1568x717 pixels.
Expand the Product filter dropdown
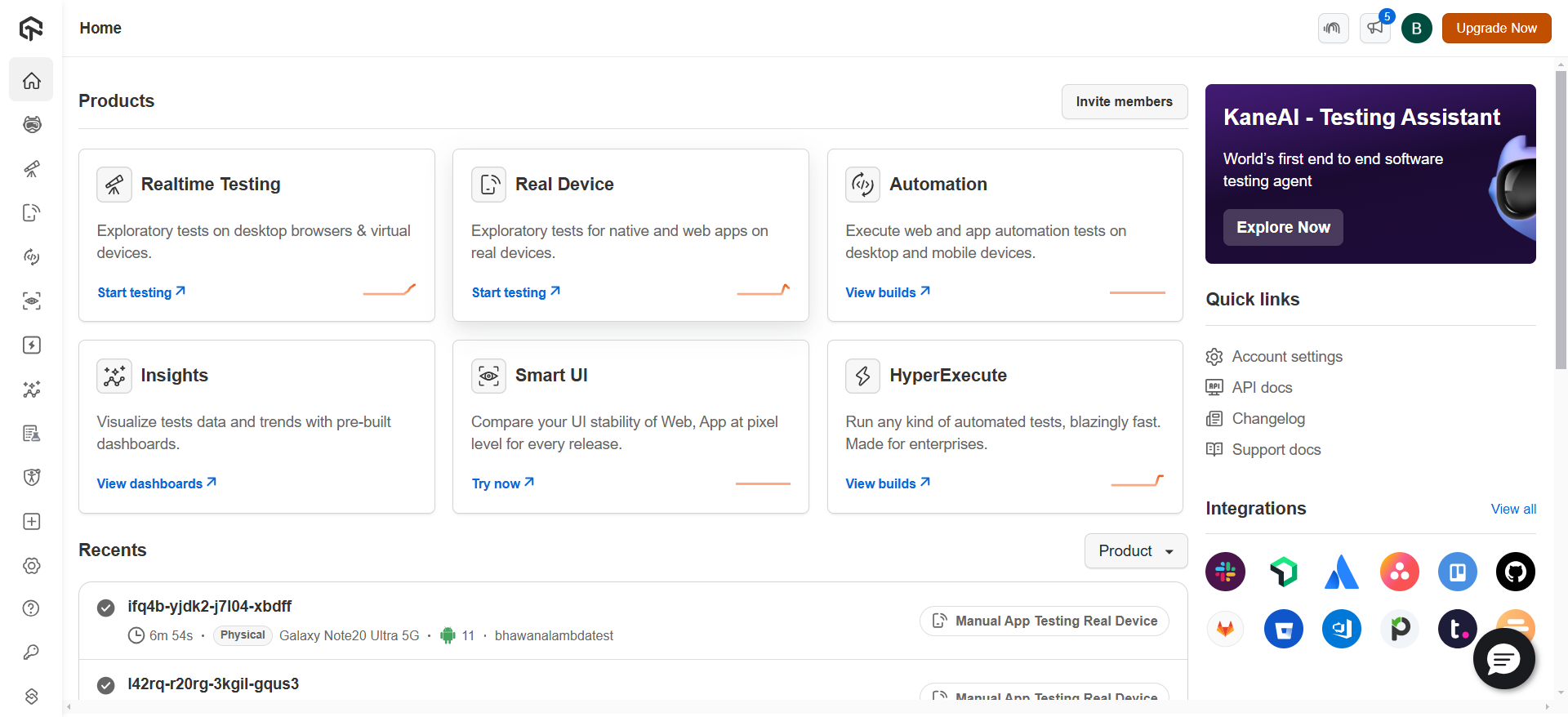tap(1135, 551)
